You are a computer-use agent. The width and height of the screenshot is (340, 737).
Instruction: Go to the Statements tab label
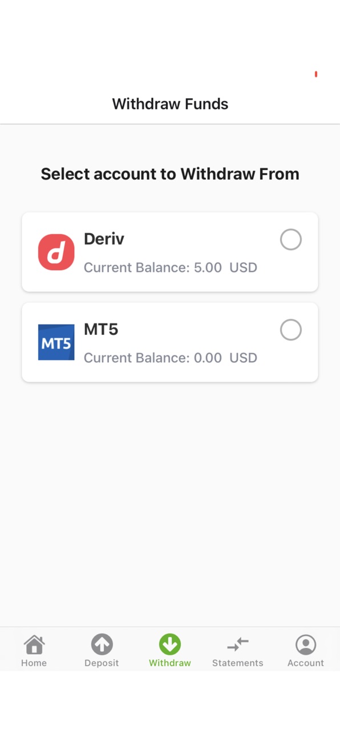[x=238, y=663]
